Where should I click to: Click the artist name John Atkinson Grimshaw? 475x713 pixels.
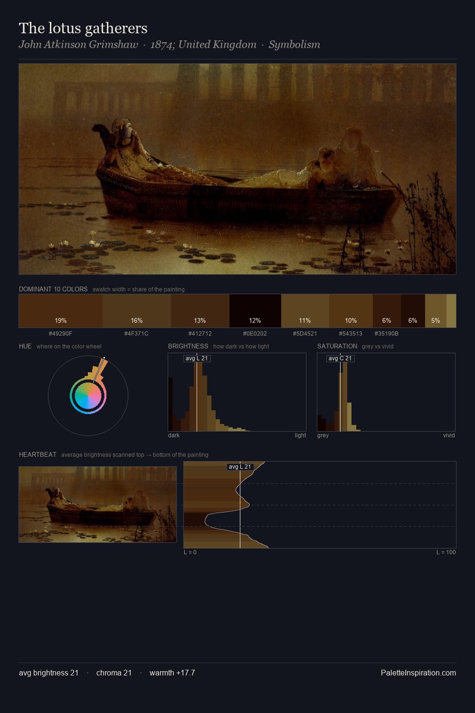78,44
